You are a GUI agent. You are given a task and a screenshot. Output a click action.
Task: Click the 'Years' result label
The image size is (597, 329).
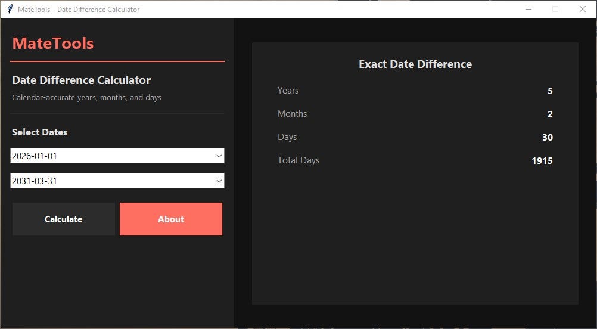pos(288,91)
